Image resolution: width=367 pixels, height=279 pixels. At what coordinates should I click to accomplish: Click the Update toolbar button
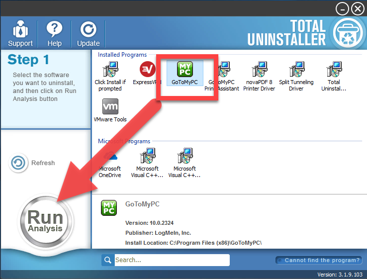[88, 33]
